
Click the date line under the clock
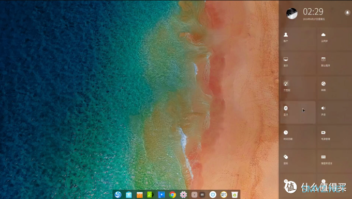coord(314,19)
